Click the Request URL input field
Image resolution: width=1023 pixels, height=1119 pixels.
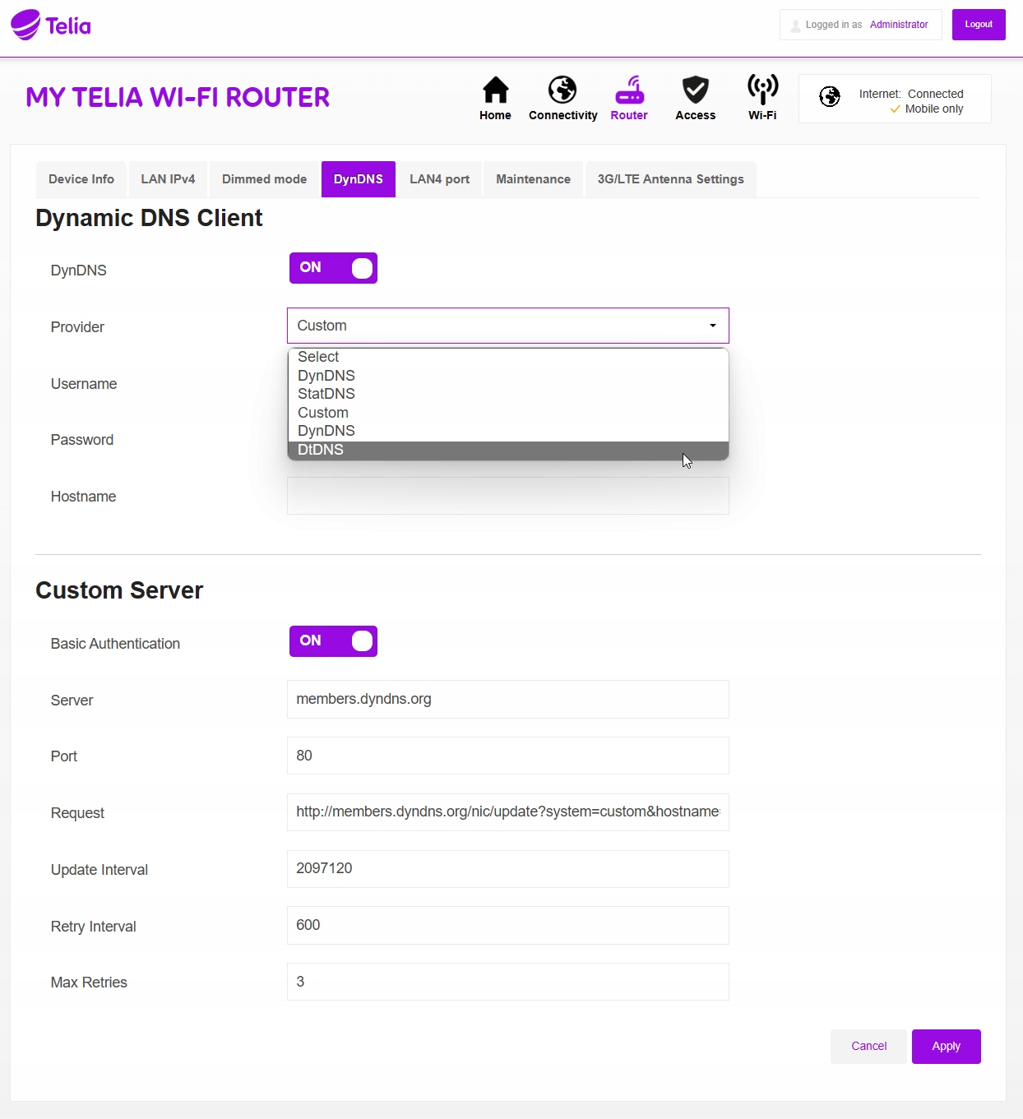508,812
